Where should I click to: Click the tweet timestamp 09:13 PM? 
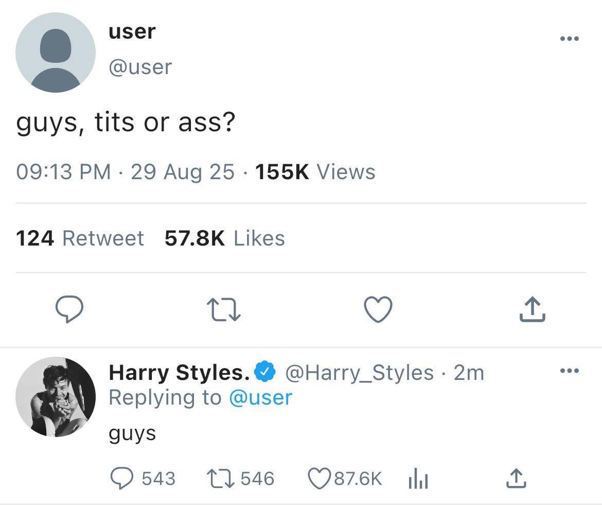pyautogui.click(x=64, y=171)
